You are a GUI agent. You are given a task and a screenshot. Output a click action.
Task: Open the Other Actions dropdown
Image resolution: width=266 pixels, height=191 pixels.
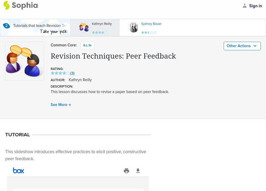click(x=242, y=46)
